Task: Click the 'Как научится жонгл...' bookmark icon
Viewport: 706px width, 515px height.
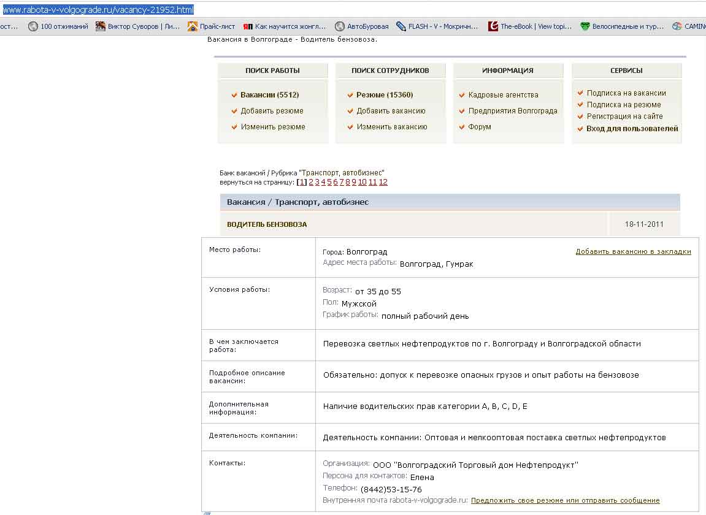Action: (248, 26)
